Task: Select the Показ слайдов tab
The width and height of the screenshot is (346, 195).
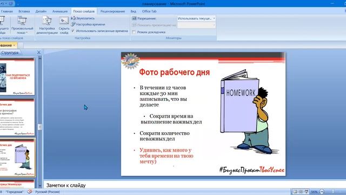Action: click(84, 11)
